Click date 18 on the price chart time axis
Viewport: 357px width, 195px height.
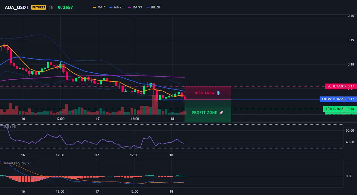[172, 119]
